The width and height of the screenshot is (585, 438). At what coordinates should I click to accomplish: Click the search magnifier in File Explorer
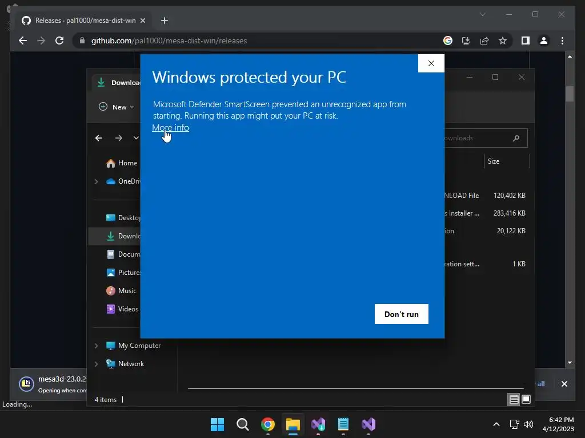(516, 138)
